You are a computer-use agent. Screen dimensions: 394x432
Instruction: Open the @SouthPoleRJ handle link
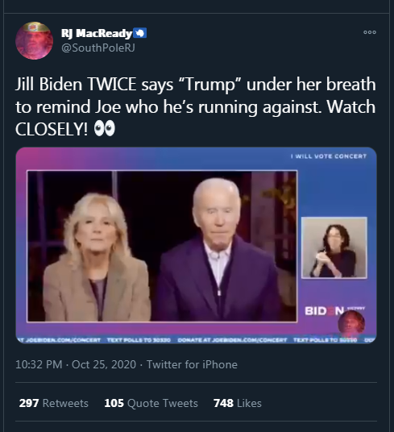pos(98,48)
